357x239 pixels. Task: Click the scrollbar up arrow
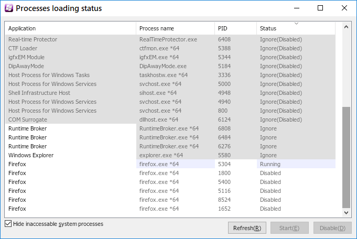coord(347,27)
